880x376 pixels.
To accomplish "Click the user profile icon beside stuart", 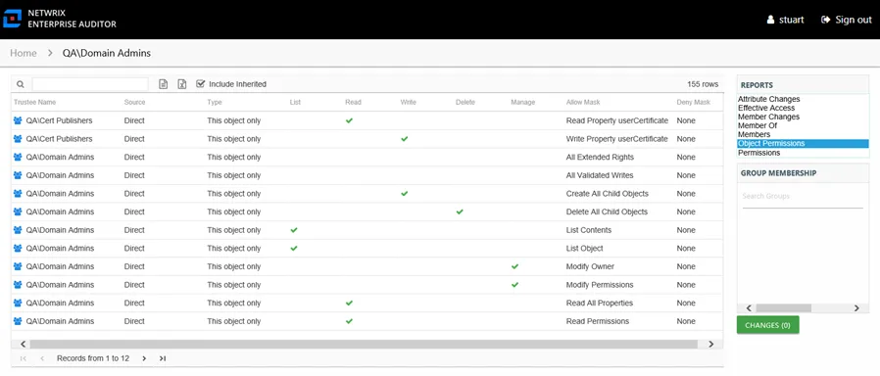I will point(770,20).
